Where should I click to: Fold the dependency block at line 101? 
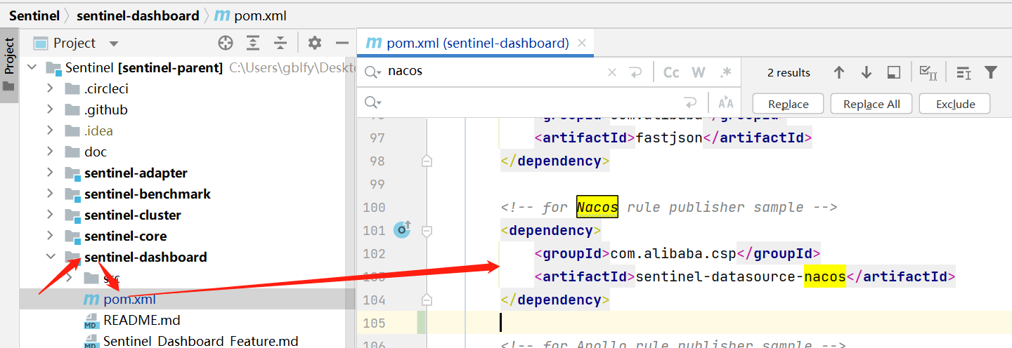(426, 230)
